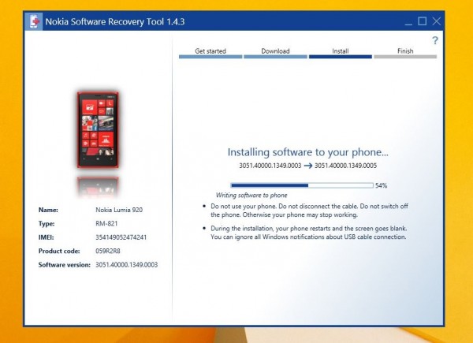Click the 'Do not use your phone' warning

(x=309, y=211)
